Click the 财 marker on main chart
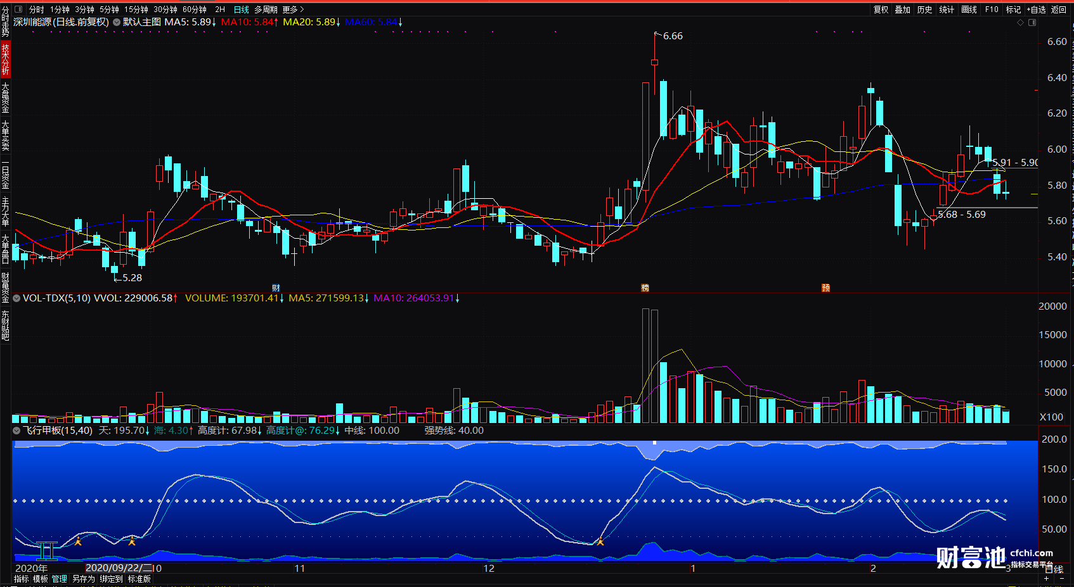 [276, 288]
